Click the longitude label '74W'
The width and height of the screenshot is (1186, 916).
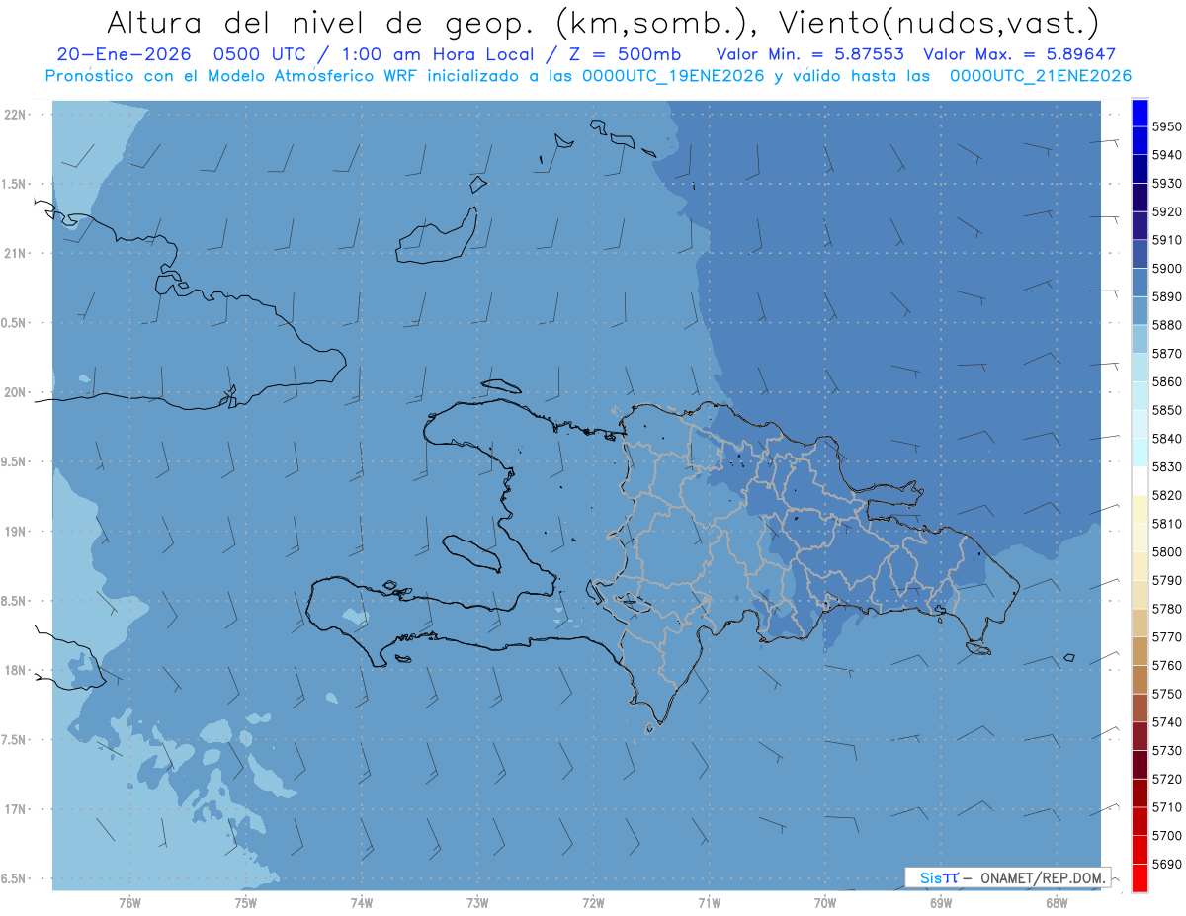(x=362, y=903)
